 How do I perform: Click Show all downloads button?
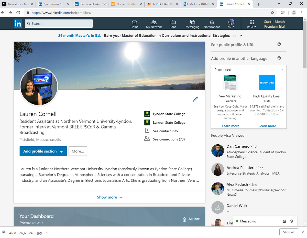[x=289, y=232]
